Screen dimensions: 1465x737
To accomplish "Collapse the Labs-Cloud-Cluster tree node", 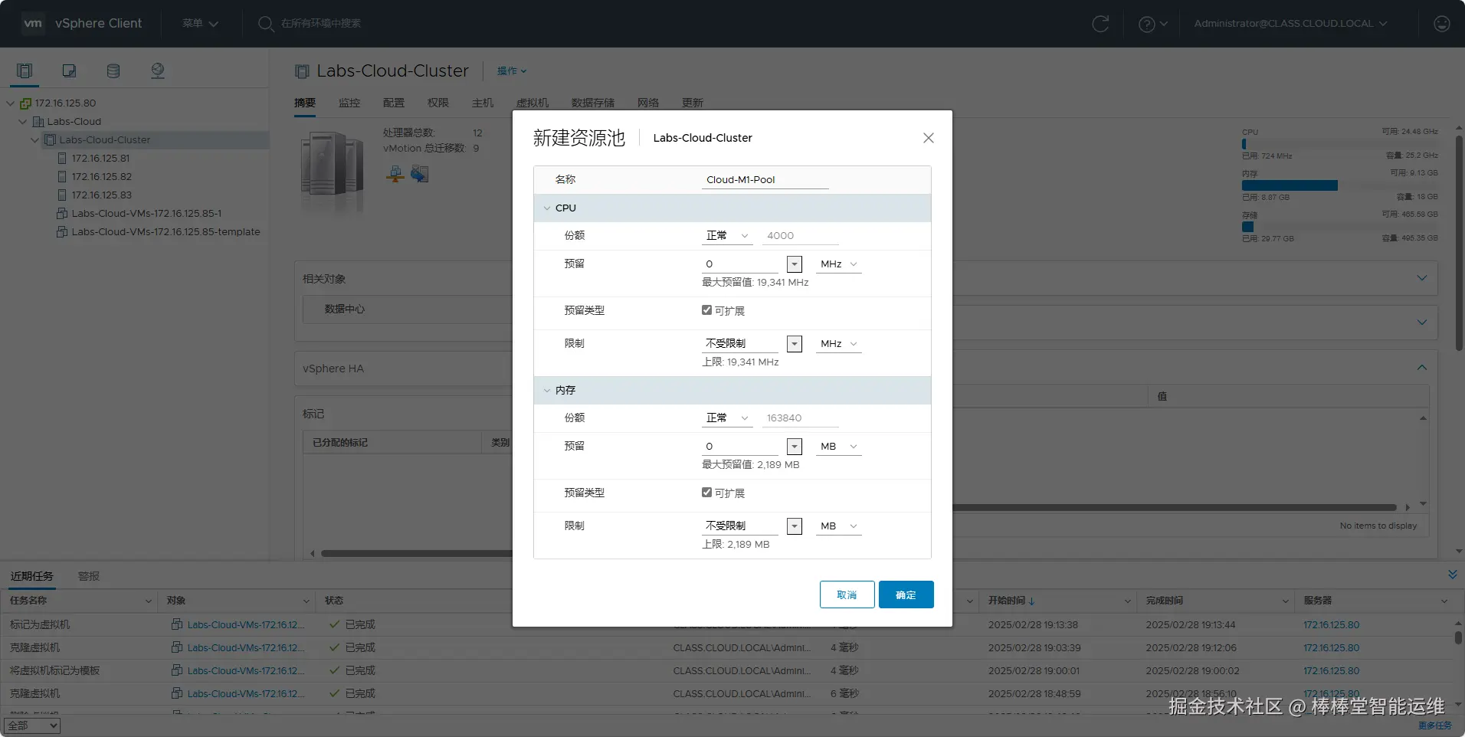I will (35, 140).
